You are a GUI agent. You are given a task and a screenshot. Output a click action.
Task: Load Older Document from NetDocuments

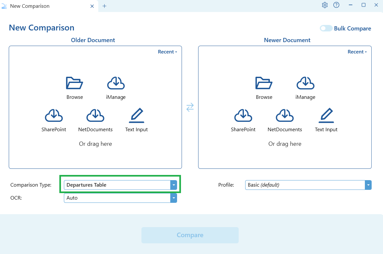(95, 121)
